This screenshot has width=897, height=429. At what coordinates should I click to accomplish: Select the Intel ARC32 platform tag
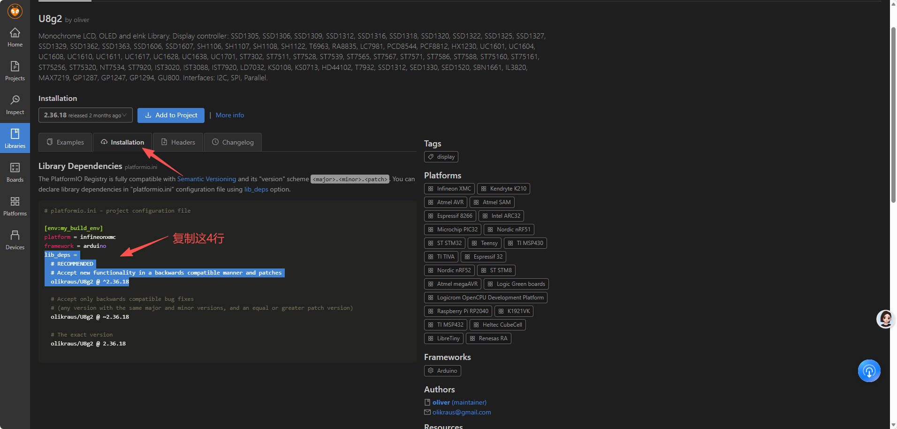pos(501,216)
